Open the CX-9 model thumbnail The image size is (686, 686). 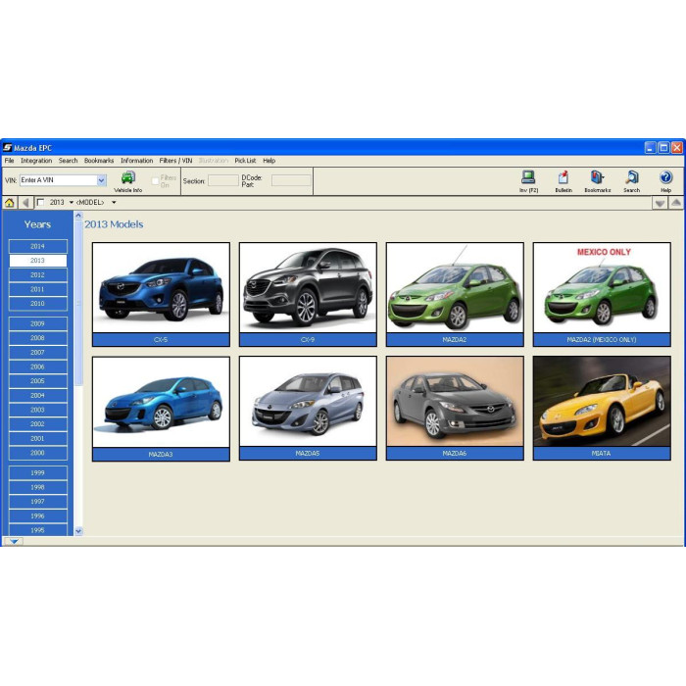[x=308, y=294]
